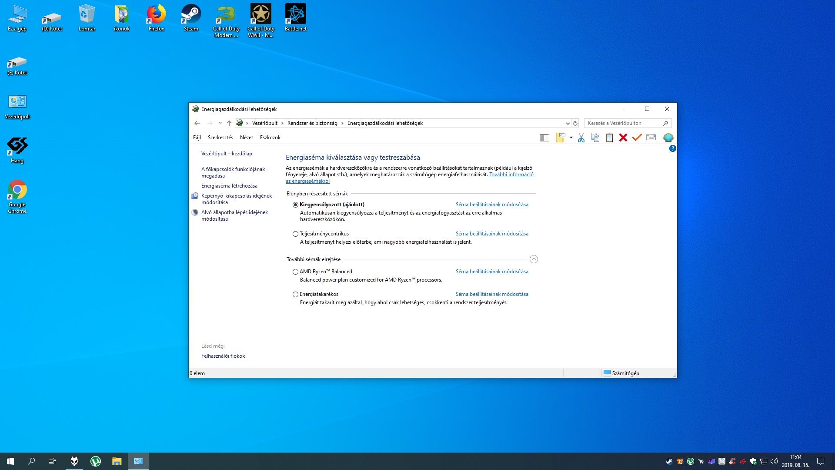
Task: Choose the Energiatakarékos power plan
Action: pos(295,295)
